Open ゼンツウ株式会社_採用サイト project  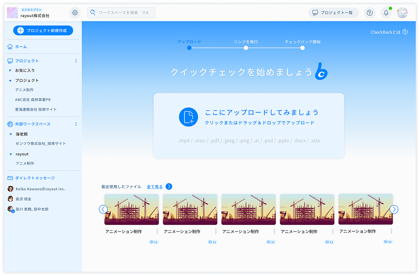tap(41, 143)
